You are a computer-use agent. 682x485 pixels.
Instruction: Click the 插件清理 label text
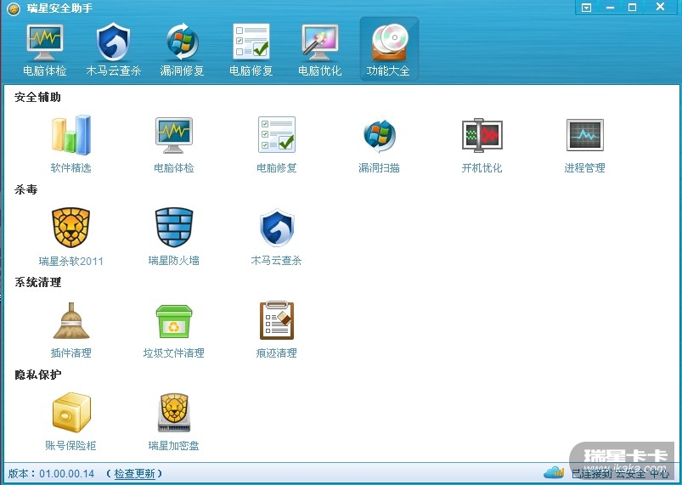coord(70,352)
